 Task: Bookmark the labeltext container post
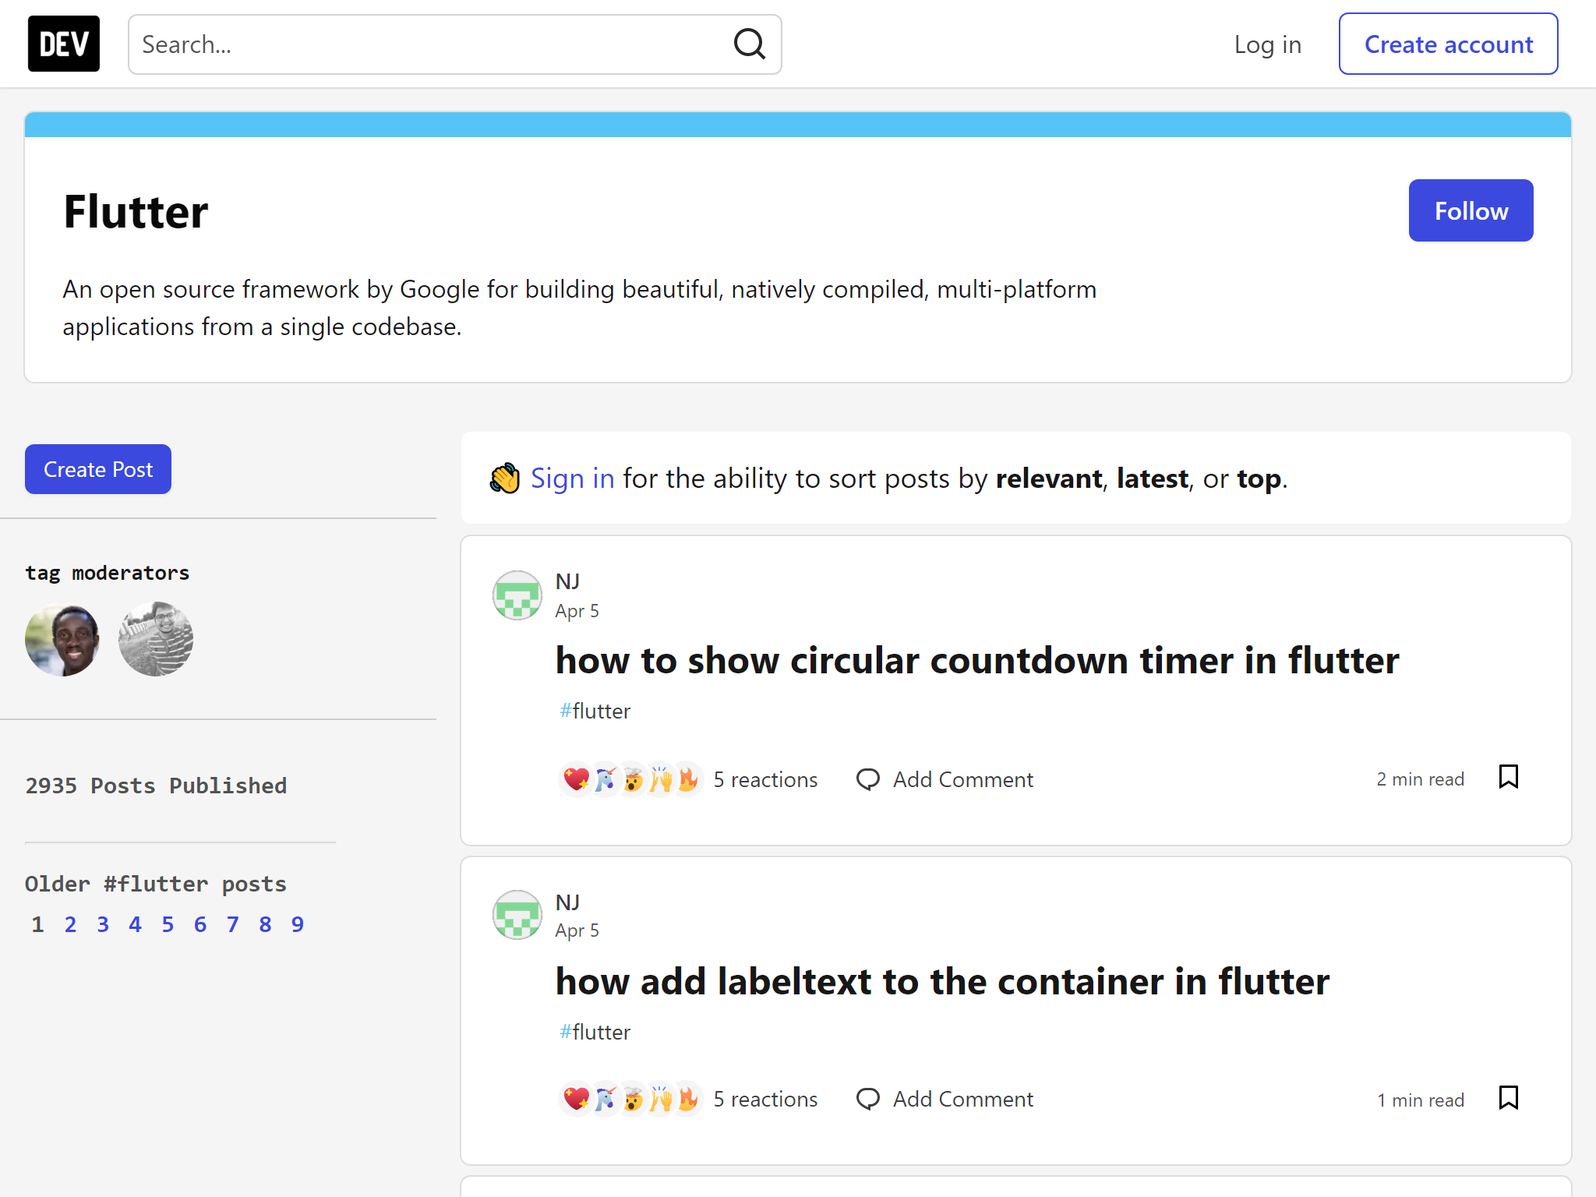tap(1509, 1098)
